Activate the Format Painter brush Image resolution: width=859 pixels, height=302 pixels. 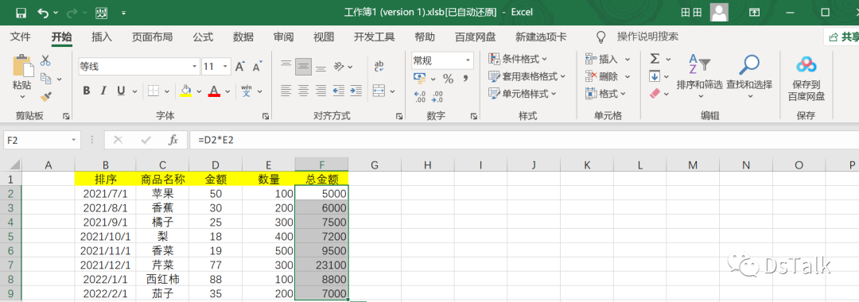click(46, 96)
